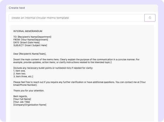Image resolution: width=164 pixels, height=122 pixels.
Task: Click the "1. Item one." list entry
Action: [19, 71]
